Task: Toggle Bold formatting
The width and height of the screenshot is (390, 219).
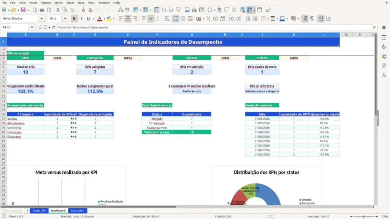Action: pos(74,19)
